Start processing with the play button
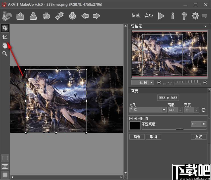 (161, 16)
